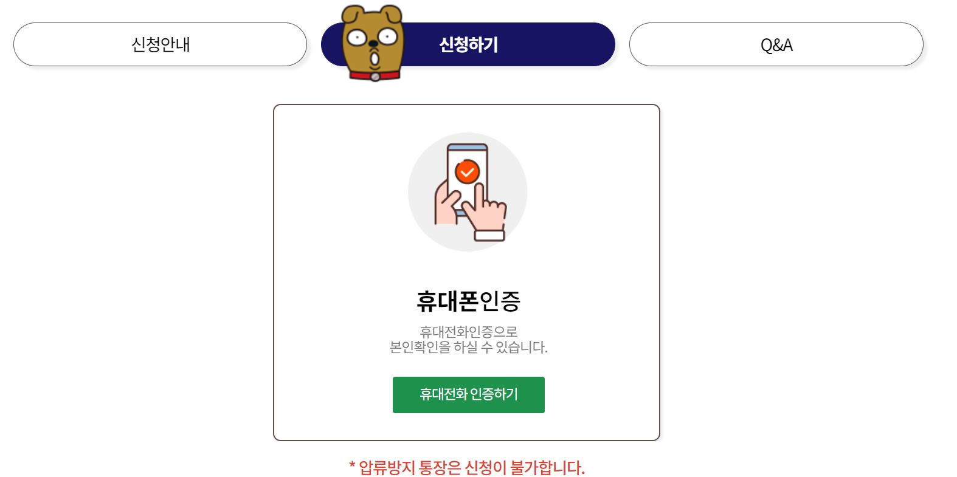
Task: Click the dog mascot's right eye
Action: tap(388, 38)
